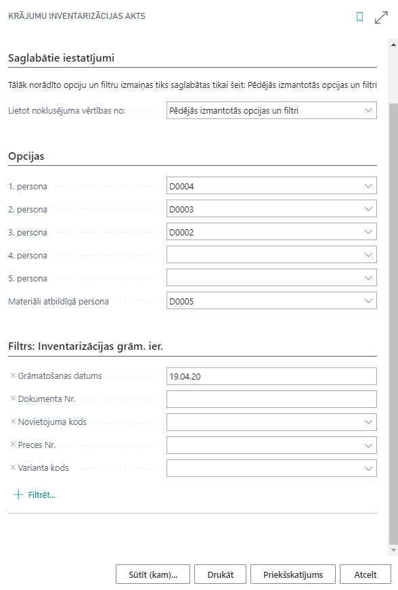Viewport: 398px width, 590px height.
Task: Click the Lietot noklusējuma vērtības no label
Action: pyautogui.click(x=66, y=111)
